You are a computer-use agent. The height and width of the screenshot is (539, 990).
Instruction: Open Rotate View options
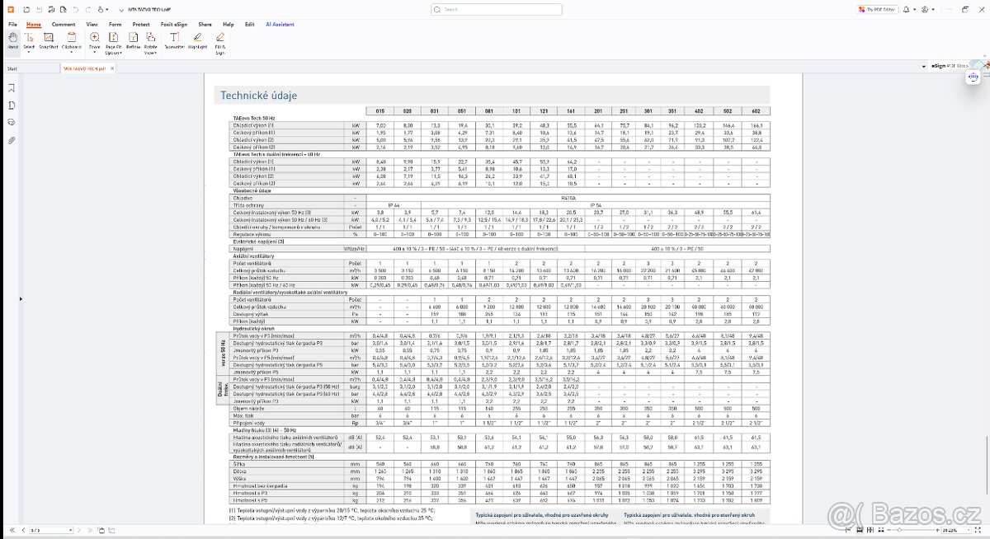point(151,44)
